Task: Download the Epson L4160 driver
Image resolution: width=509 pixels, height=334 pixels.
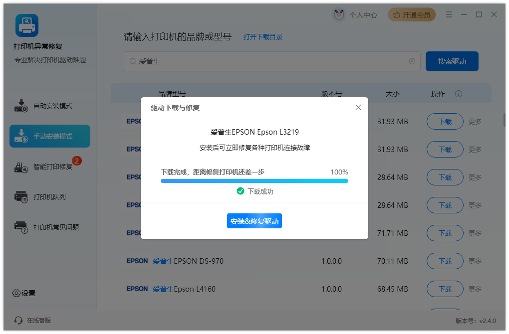Action: 445,289
